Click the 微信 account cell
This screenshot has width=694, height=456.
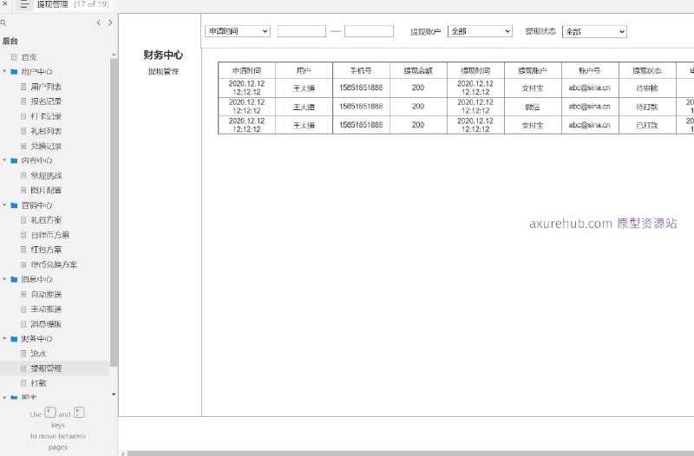coord(533,107)
